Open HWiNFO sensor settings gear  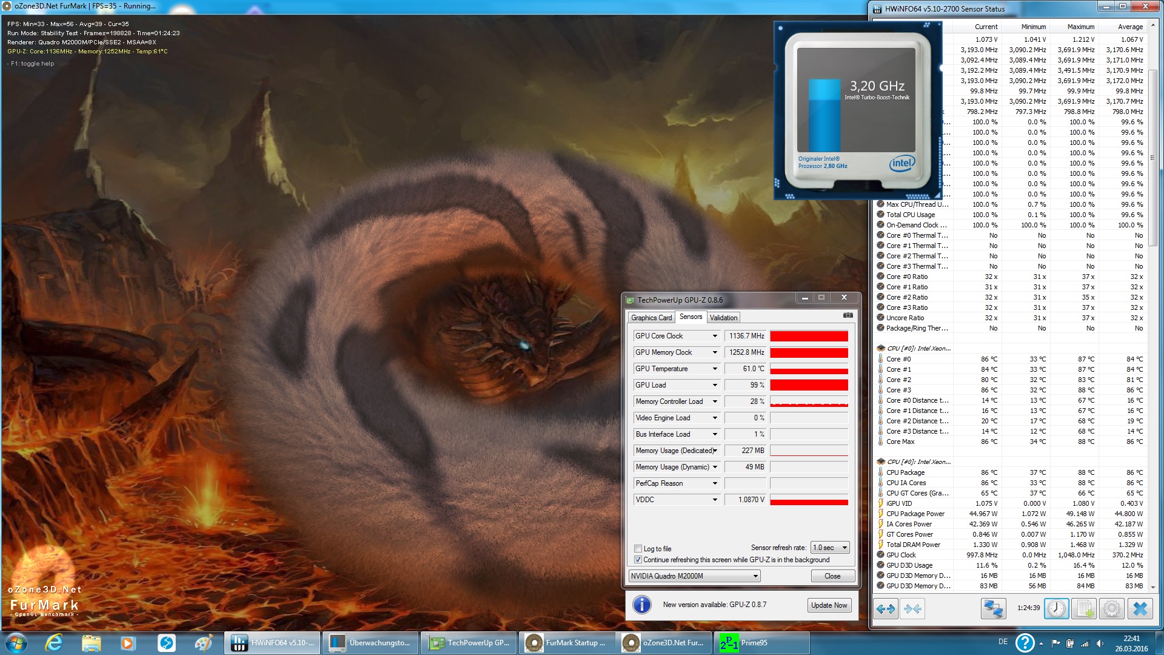[1112, 608]
